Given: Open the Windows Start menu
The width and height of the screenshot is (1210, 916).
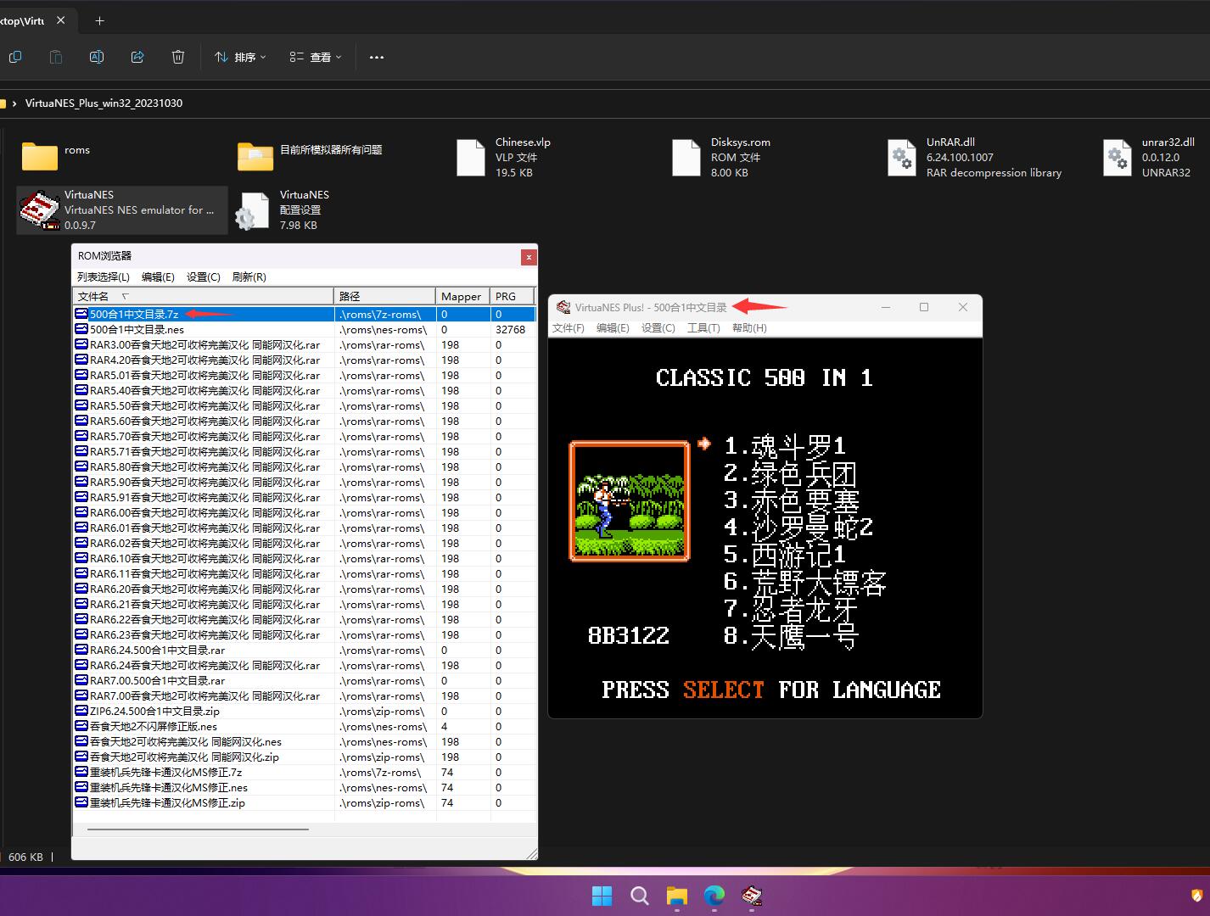Looking at the screenshot, I should pyautogui.click(x=602, y=896).
